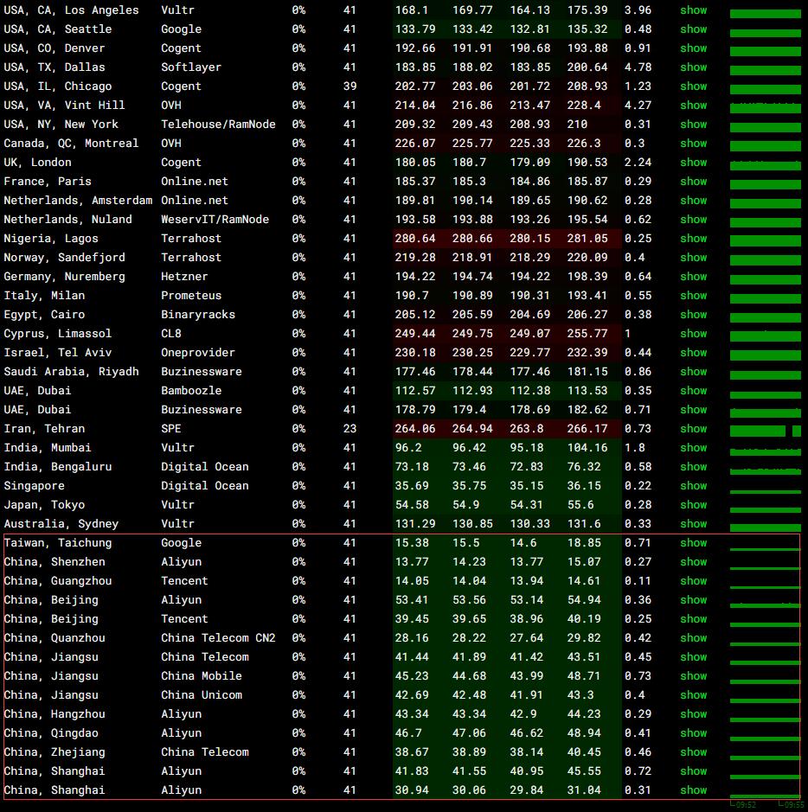The height and width of the screenshot is (812, 808).
Task: Open show for Jiangsu China Mobile row
Action: pyautogui.click(x=693, y=676)
